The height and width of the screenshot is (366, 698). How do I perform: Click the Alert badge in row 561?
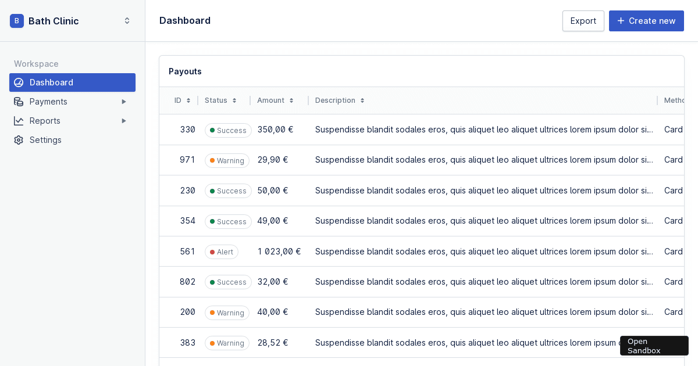click(x=222, y=252)
